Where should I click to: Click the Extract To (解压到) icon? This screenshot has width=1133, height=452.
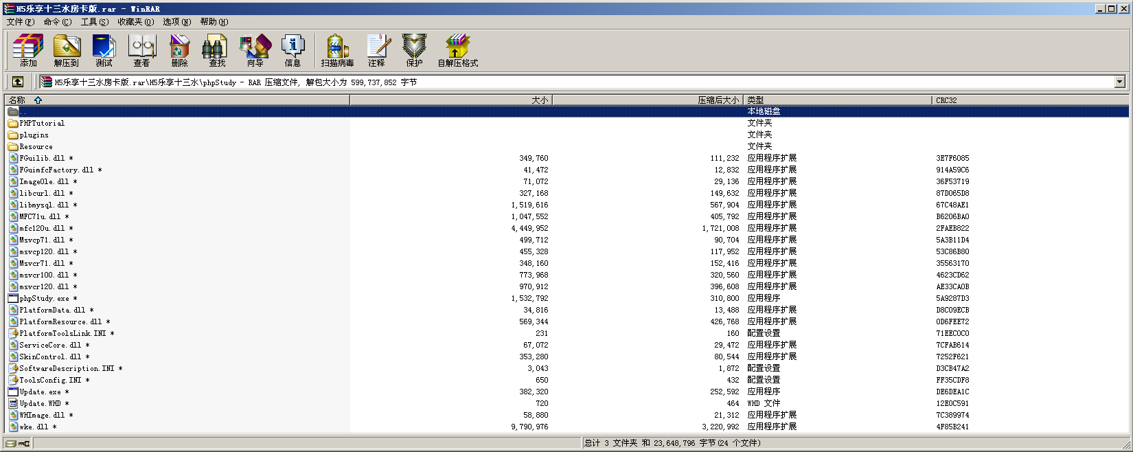point(67,50)
